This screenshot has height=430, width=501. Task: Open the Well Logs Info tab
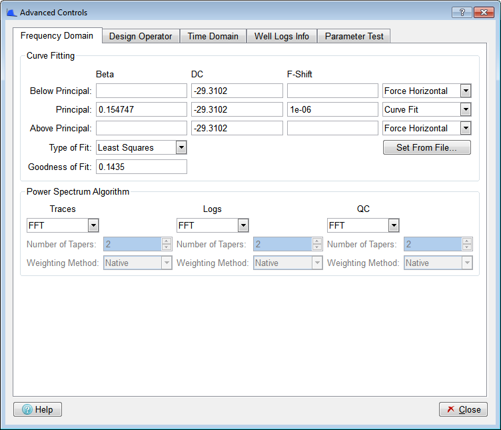[x=282, y=36]
